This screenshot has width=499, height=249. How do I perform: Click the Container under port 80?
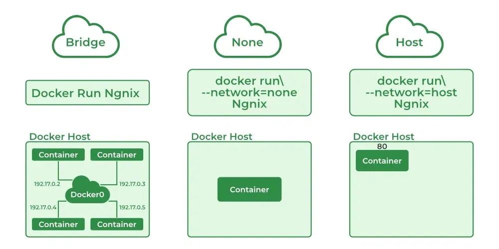click(x=382, y=161)
